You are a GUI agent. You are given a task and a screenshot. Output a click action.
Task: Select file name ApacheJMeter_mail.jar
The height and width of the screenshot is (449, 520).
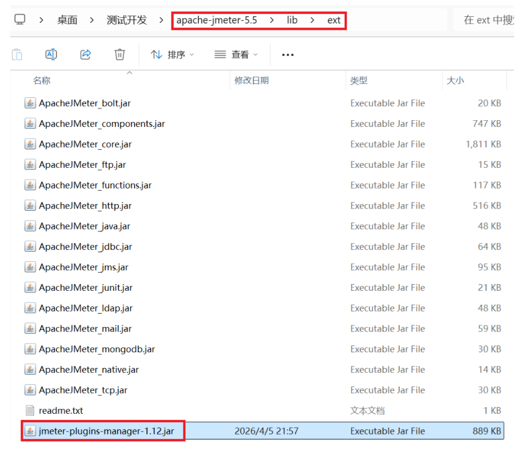[x=85, y=329]
